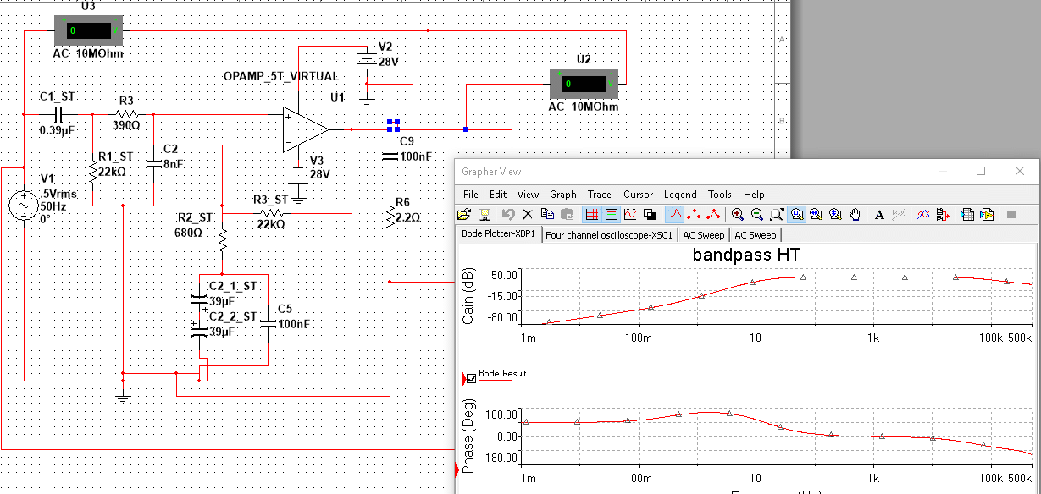Click the Open file icon in Grapher toolbar

click(465, 215)
